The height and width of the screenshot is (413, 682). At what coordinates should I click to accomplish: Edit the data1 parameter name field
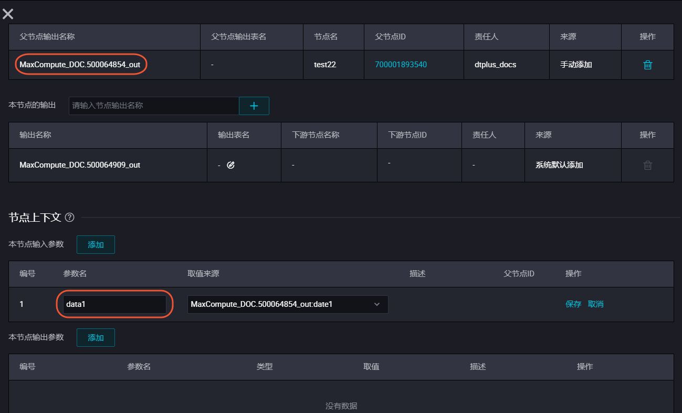(114, 304)
